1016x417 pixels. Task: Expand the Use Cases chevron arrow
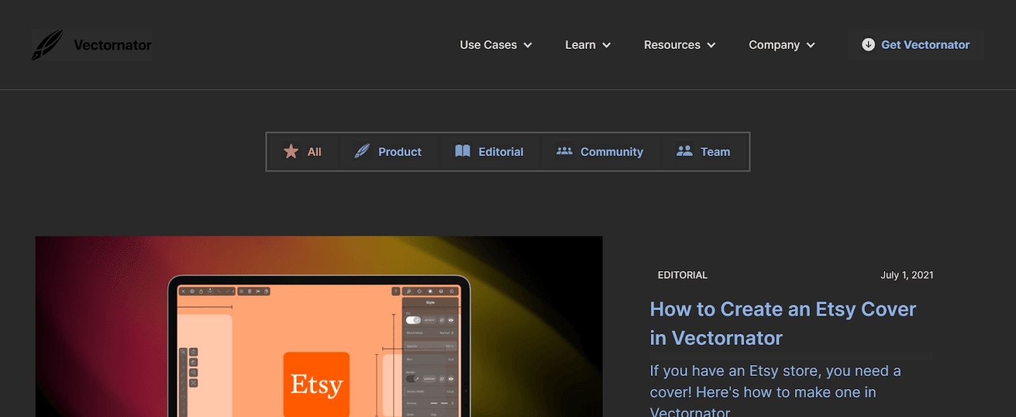[x=528, y=45]
